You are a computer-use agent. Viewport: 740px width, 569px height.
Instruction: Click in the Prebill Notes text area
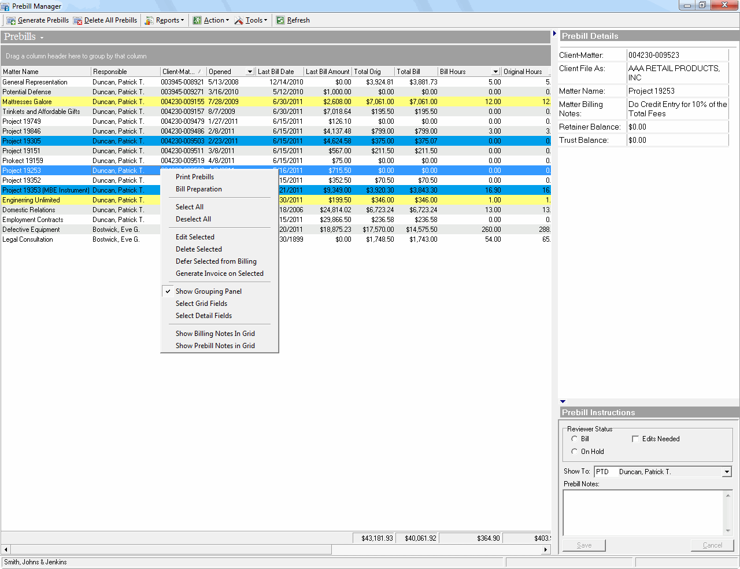click(x=643, y=513)
